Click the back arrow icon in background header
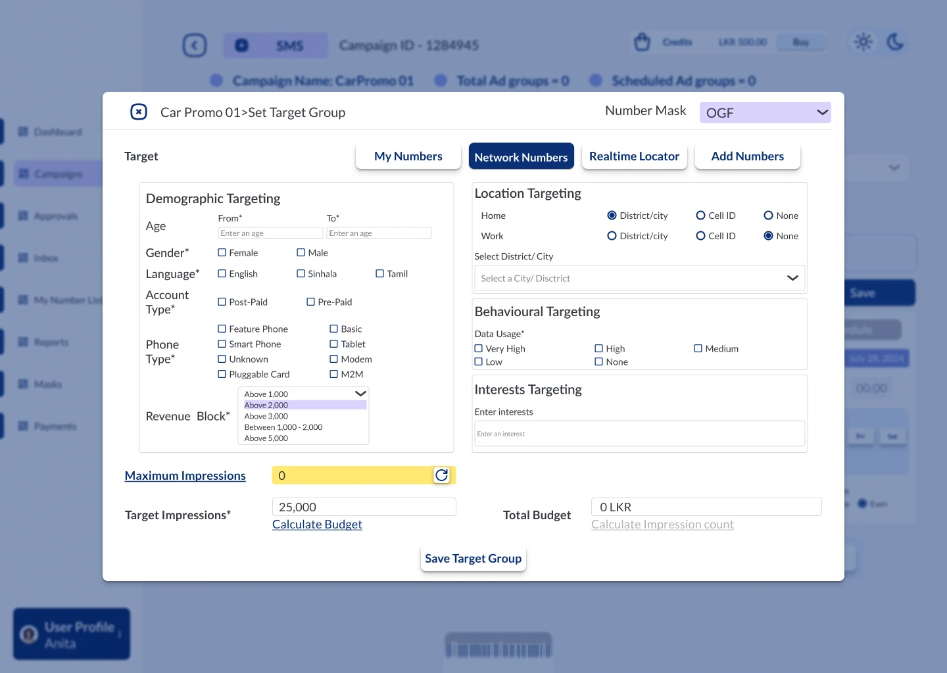 [195, 45]
